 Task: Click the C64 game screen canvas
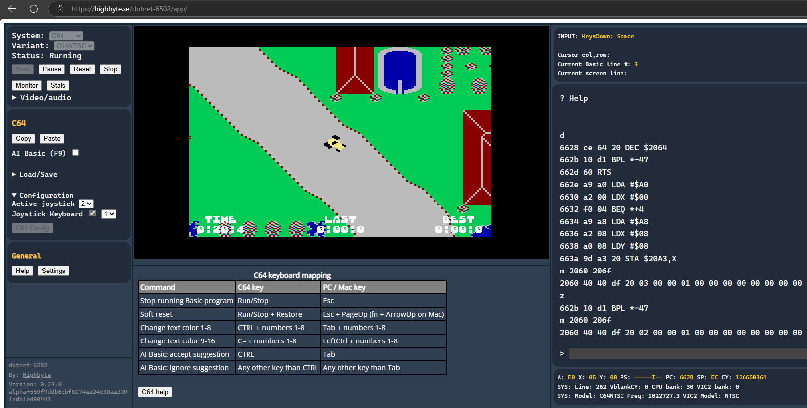pos(340,142)
